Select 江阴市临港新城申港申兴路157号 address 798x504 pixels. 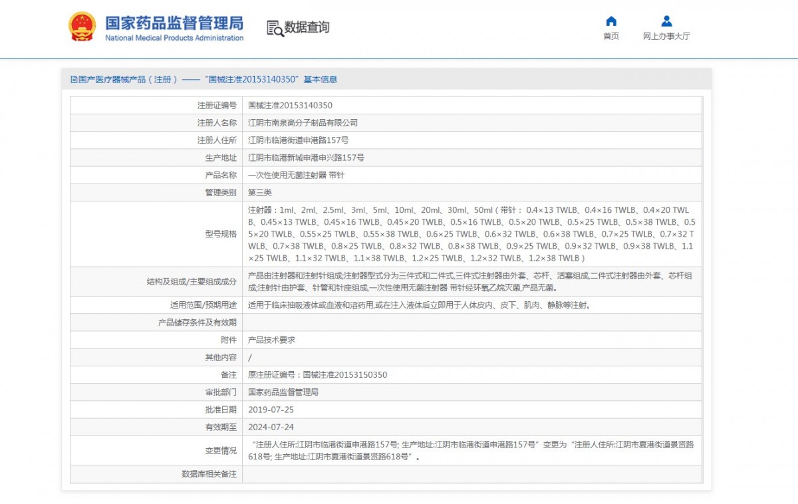[306, 158]
